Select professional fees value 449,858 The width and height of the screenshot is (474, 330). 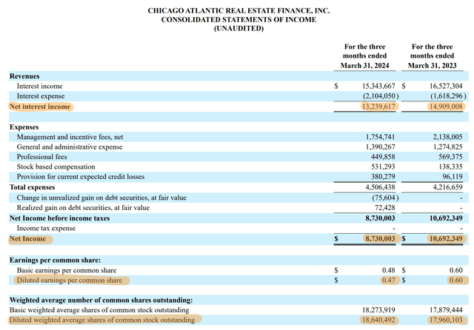383,157
